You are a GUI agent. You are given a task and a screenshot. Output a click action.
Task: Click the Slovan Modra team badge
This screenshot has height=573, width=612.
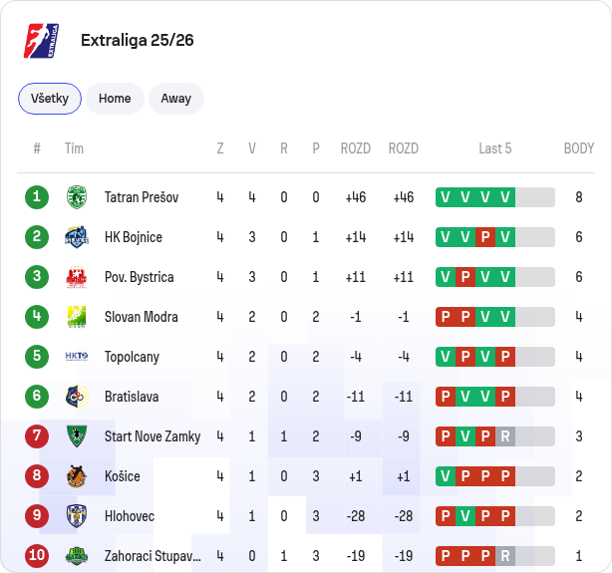point(77,317)
